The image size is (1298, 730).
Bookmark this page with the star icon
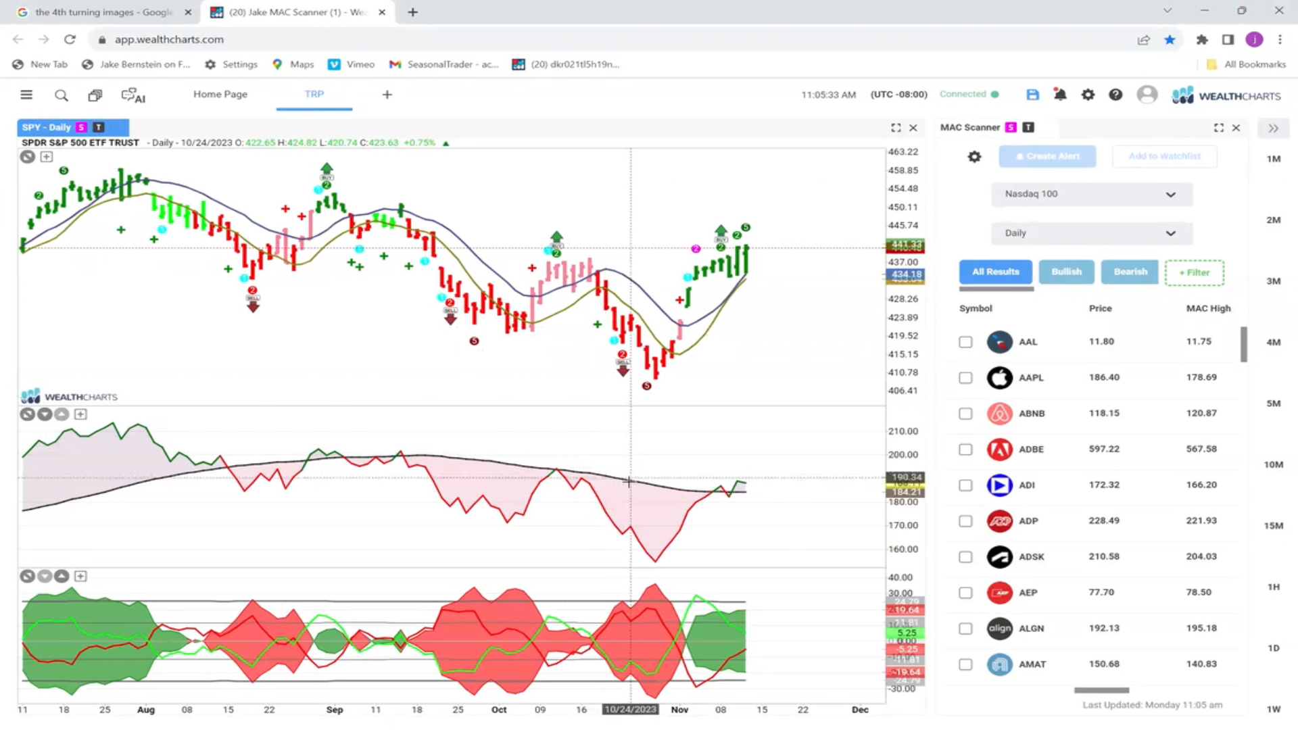[1170, 40]
